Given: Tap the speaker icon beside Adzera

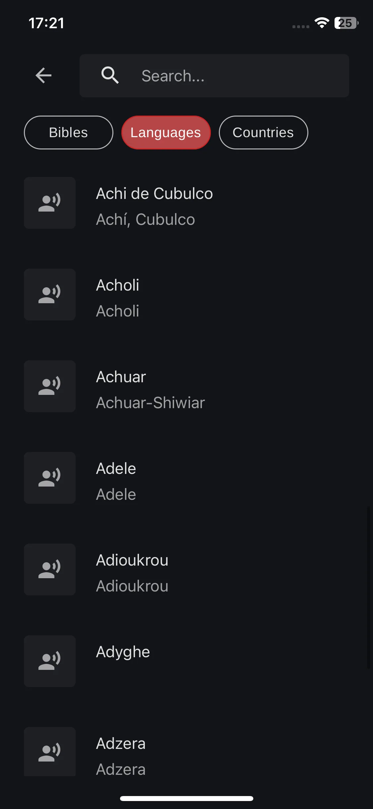Looking at the screenshot, I should click(x=50, y=752).
